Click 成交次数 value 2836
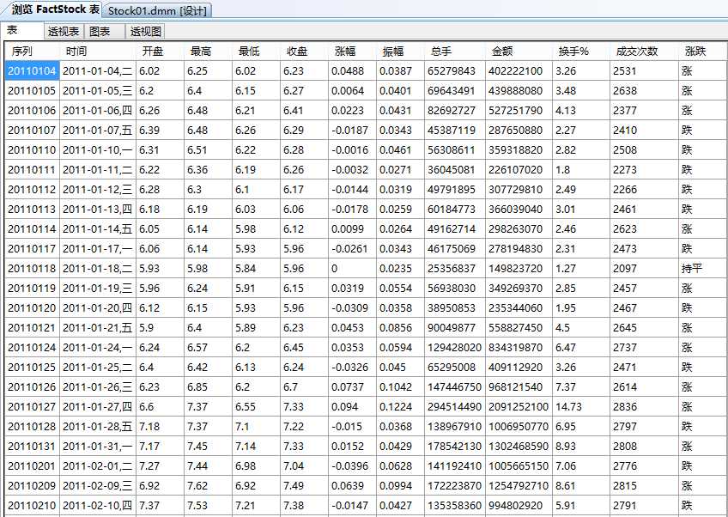Screen dimensions: 728x517 [645, 406]
